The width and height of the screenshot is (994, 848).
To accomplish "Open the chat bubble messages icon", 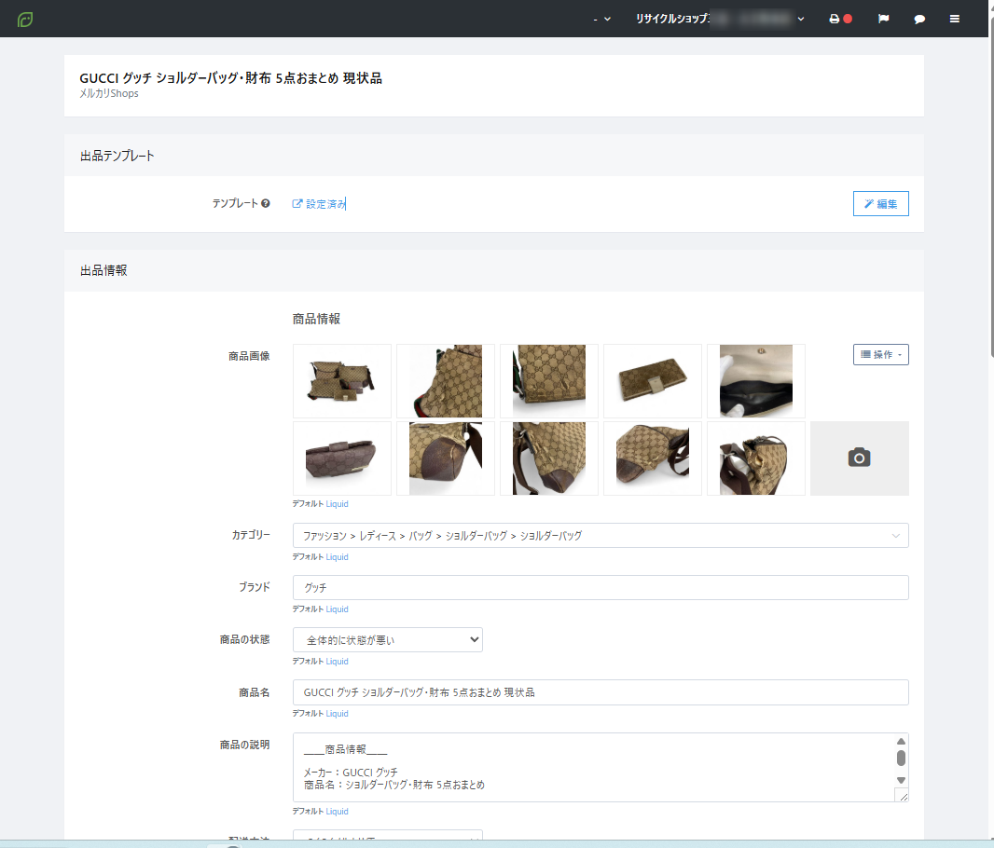I will [919, 19].
